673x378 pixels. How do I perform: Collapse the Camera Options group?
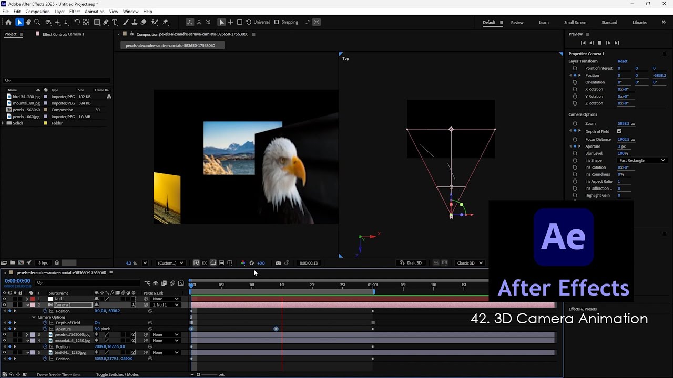(x=34, y=317)
